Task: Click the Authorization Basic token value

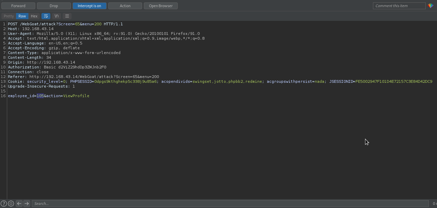Action: [x=82, y=67]
